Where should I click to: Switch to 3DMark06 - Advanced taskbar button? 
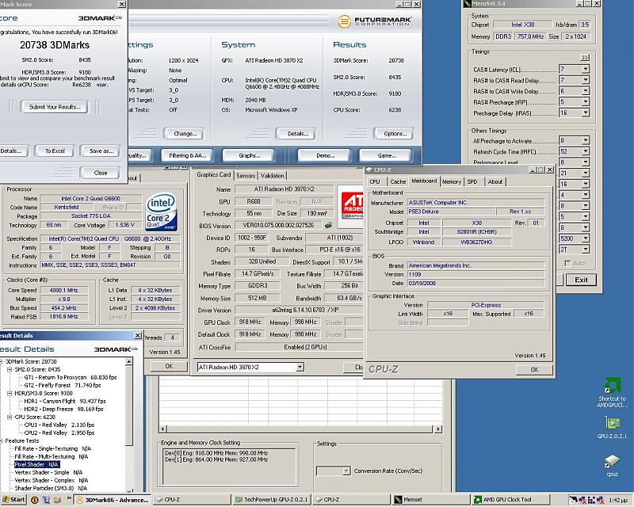[113, 500]
